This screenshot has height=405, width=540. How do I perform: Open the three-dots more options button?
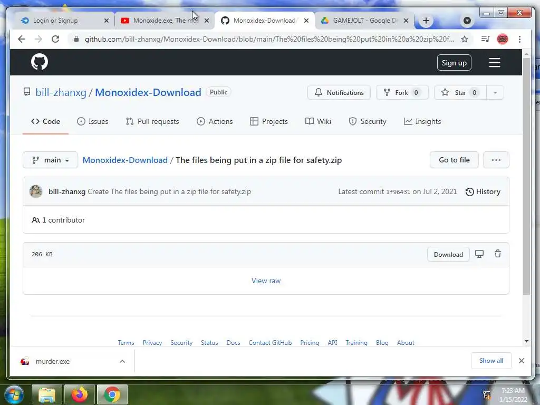[x=496, y=160]
